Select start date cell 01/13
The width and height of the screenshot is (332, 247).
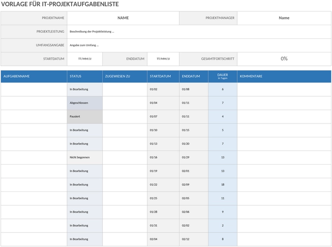tap(163, 144)
